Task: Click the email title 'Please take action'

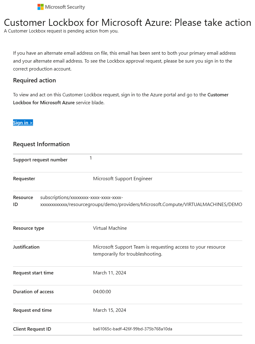Action: point(127,22)
